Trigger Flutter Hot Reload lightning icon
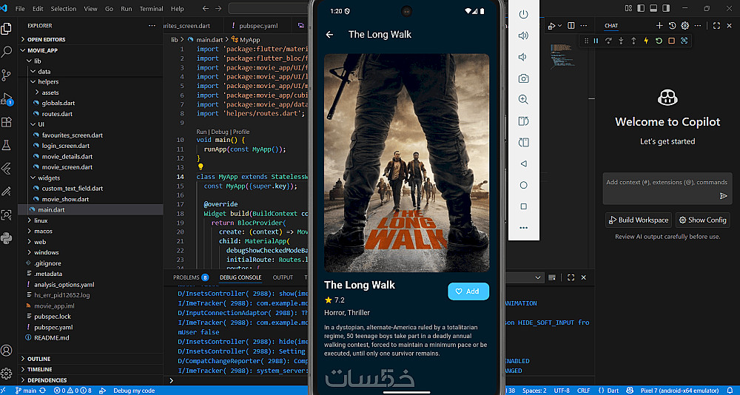Image resolution: width=740 pixels, height=395 pixels. point(646,41)
